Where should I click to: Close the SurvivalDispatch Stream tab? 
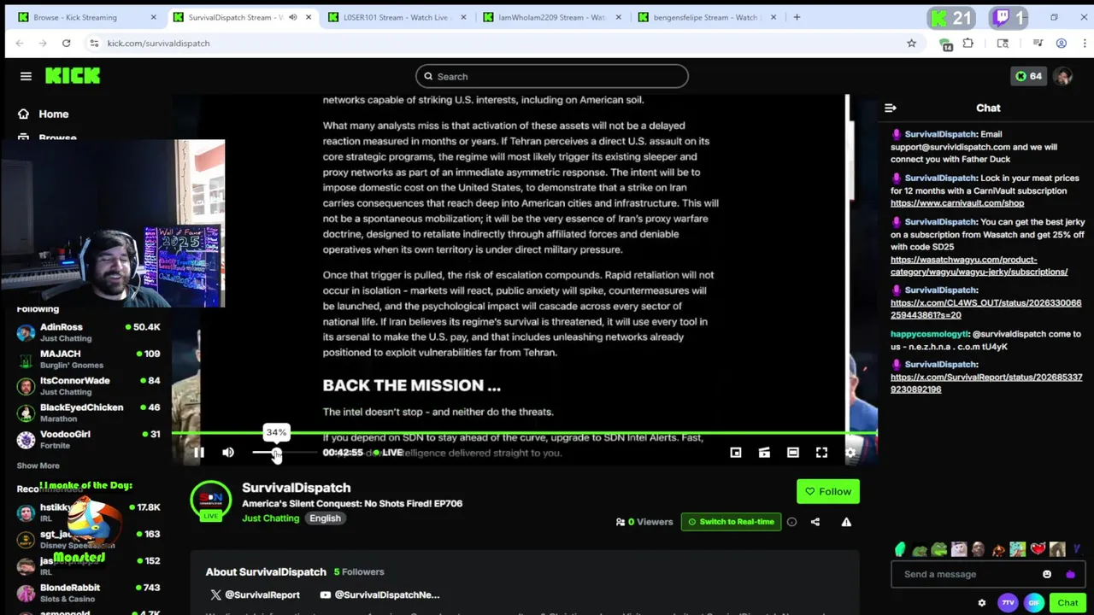click(x=308, y=17)
